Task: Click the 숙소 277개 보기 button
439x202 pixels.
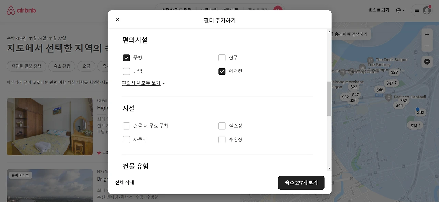Action: [301, 183]
